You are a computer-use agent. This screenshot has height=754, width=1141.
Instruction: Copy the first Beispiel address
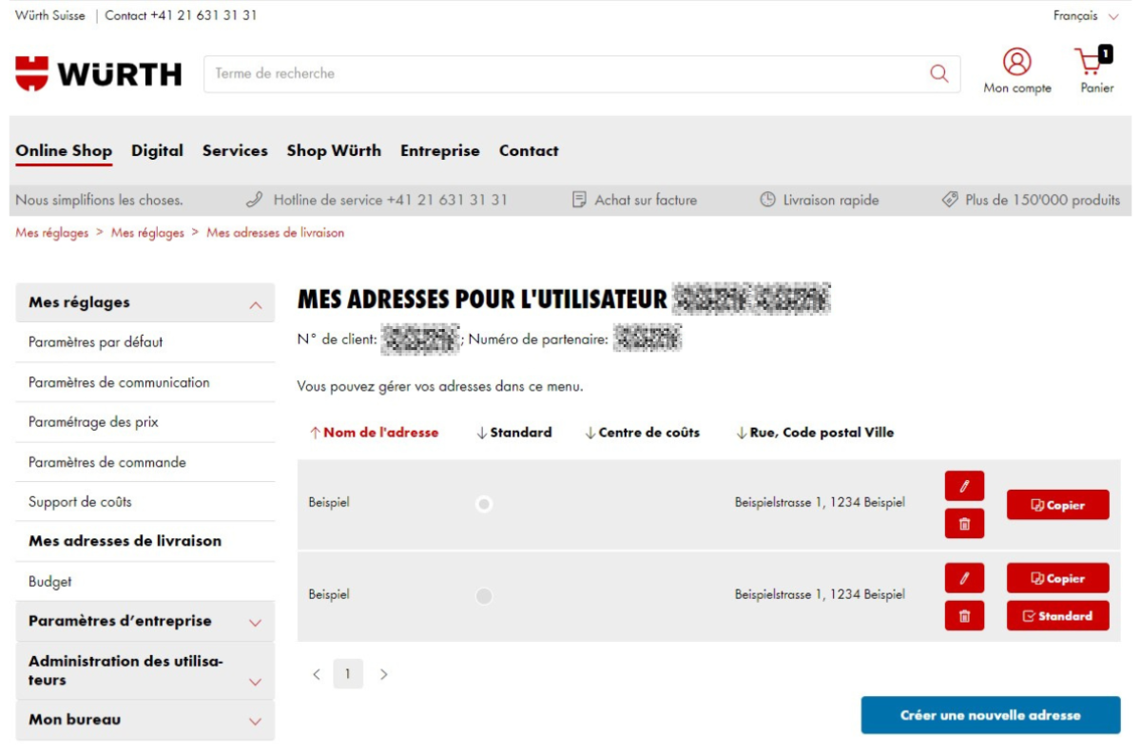coord(1057,505)
